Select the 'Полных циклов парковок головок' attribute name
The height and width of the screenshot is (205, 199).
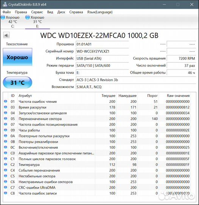(x=47, y=159)
